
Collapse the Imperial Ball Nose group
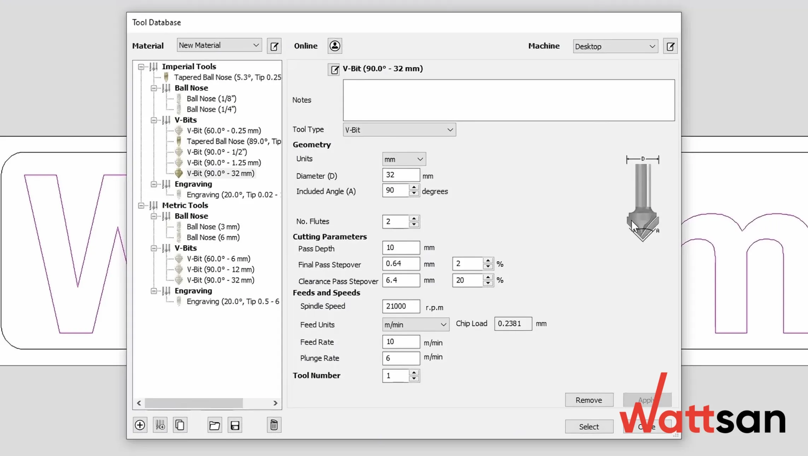pos(154,88)
